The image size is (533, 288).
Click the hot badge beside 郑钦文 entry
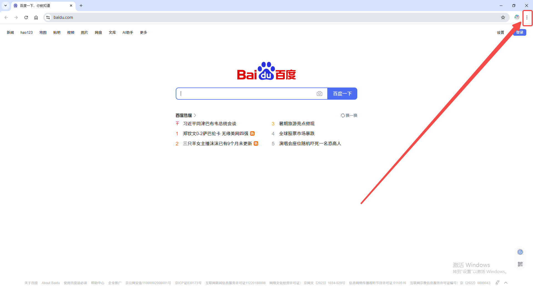(x=252, y=133)
